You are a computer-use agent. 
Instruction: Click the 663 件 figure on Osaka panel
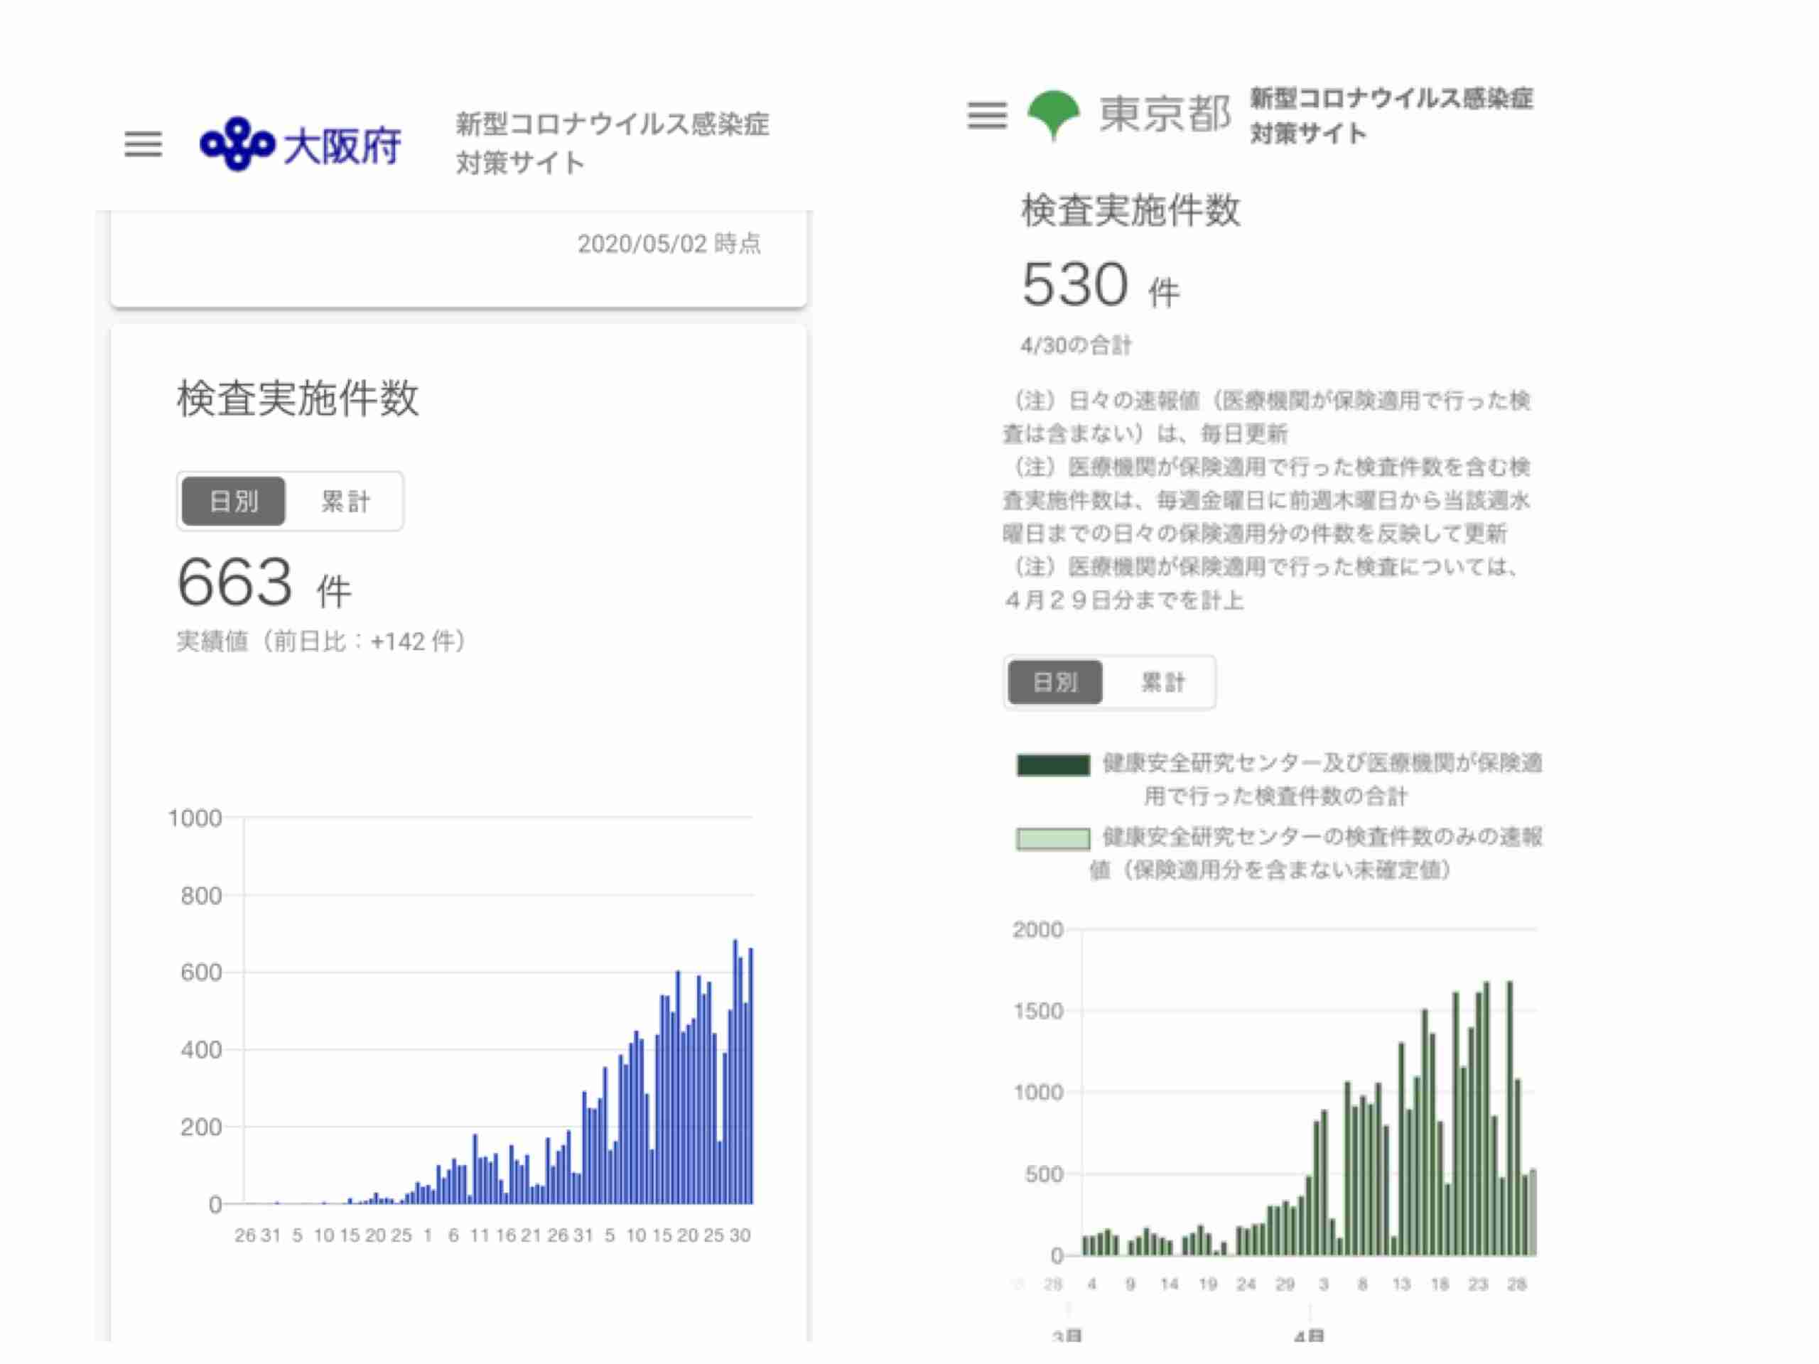[x=264, y=583]
